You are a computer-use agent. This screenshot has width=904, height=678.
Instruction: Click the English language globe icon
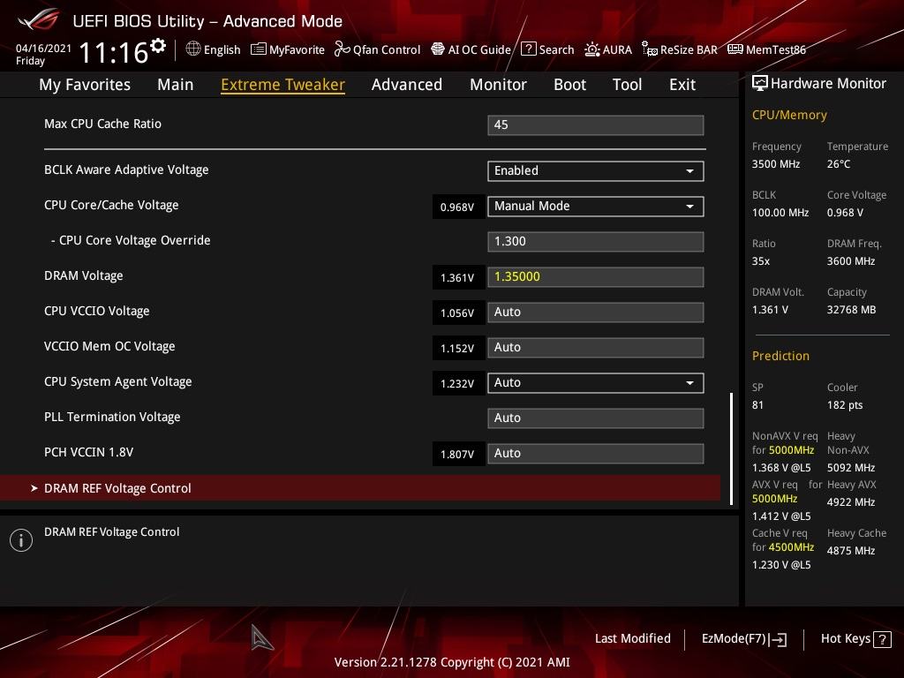[193, 49]
